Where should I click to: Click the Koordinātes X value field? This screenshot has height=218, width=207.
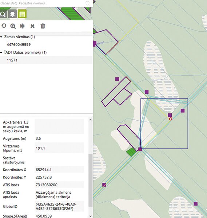tap(59, 170)
